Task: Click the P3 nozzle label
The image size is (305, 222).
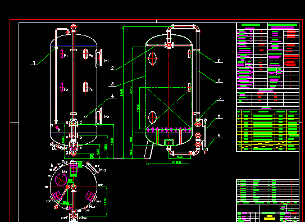Action: pyautogui.click(x=90, y=56)
